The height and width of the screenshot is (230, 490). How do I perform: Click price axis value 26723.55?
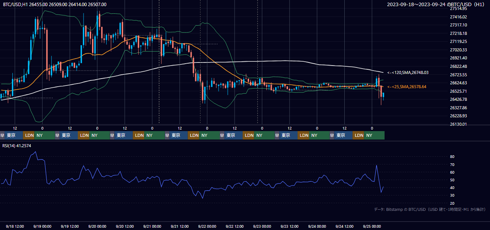[x=458, y=75]
